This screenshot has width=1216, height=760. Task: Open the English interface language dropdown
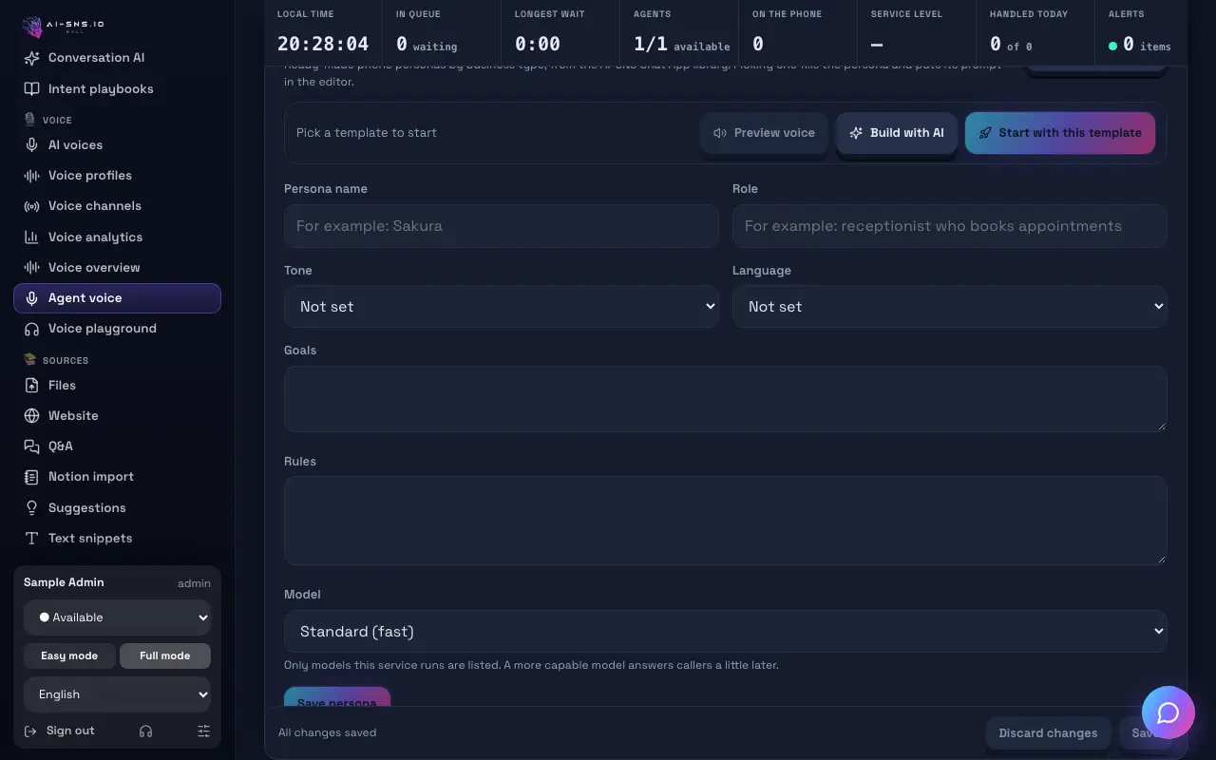(117, 694)
